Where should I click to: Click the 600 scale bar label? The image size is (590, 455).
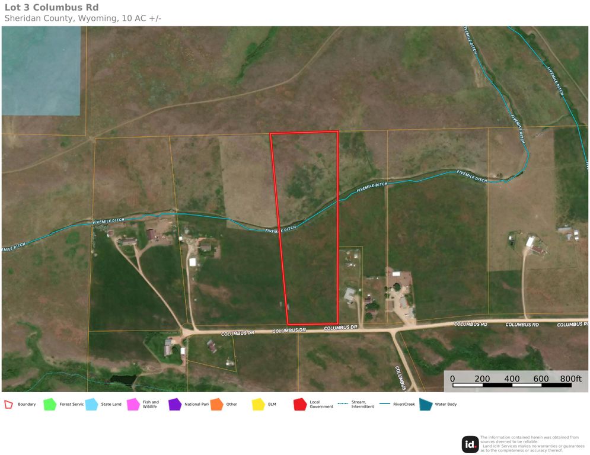pyautogui.click(x=541, y=379)
